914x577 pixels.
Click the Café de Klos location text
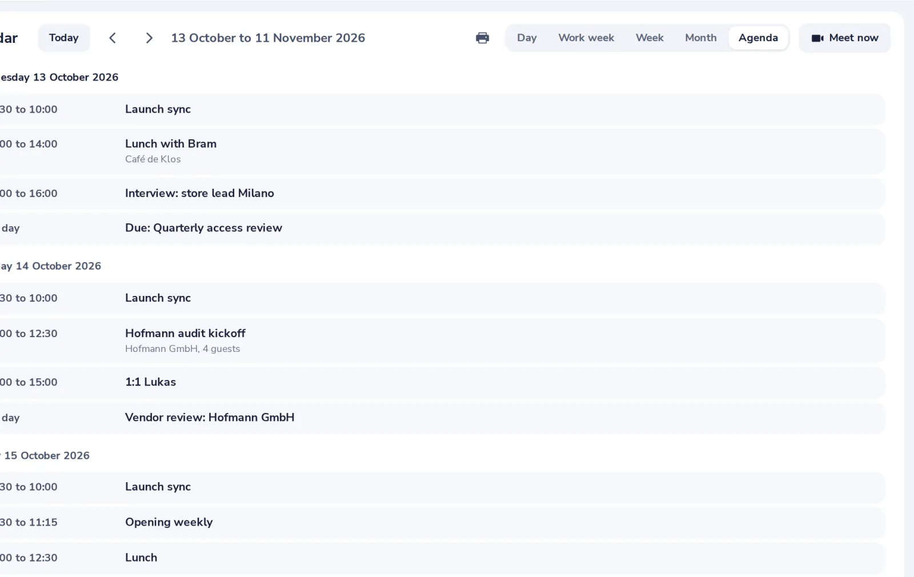click(x=153, y=159)
